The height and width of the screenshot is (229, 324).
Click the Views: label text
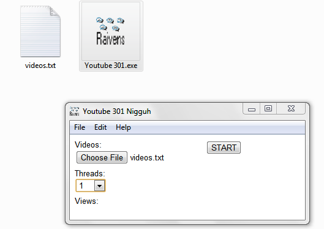coord(86,201)
